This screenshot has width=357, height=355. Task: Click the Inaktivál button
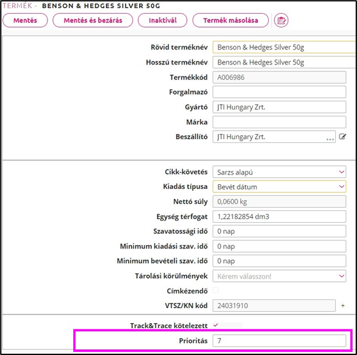tap(163, 20)
